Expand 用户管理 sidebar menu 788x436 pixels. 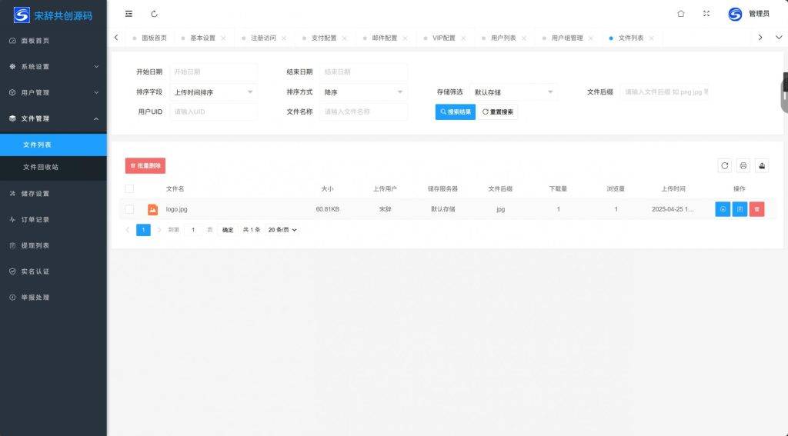pyautogui.click(x=53, y=92)
